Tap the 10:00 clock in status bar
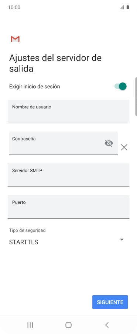Screen dimensions: 137x334 tap(14, 7)
